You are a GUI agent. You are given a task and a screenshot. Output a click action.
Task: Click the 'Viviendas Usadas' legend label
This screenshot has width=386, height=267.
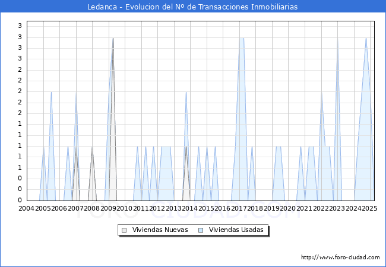(x=236, y=230)
